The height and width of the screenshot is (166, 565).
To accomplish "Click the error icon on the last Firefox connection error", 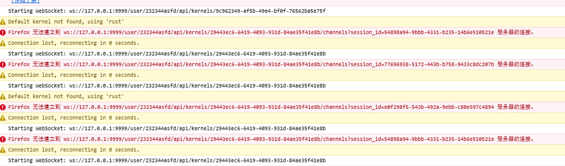I will point(3,139).
